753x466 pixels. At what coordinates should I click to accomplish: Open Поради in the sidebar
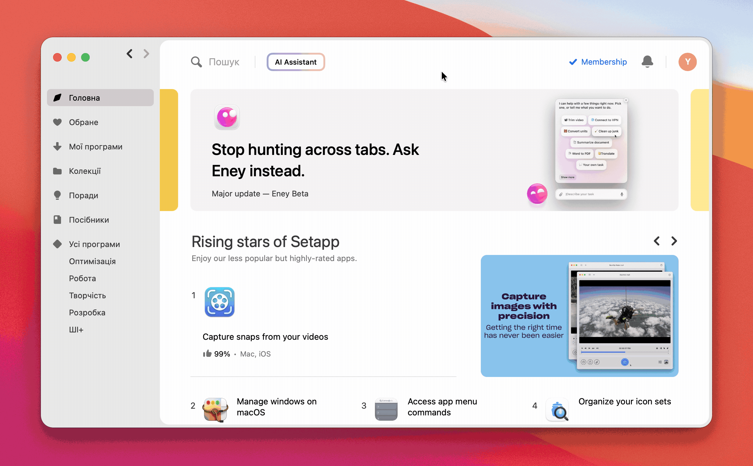(x=100, y=195)
